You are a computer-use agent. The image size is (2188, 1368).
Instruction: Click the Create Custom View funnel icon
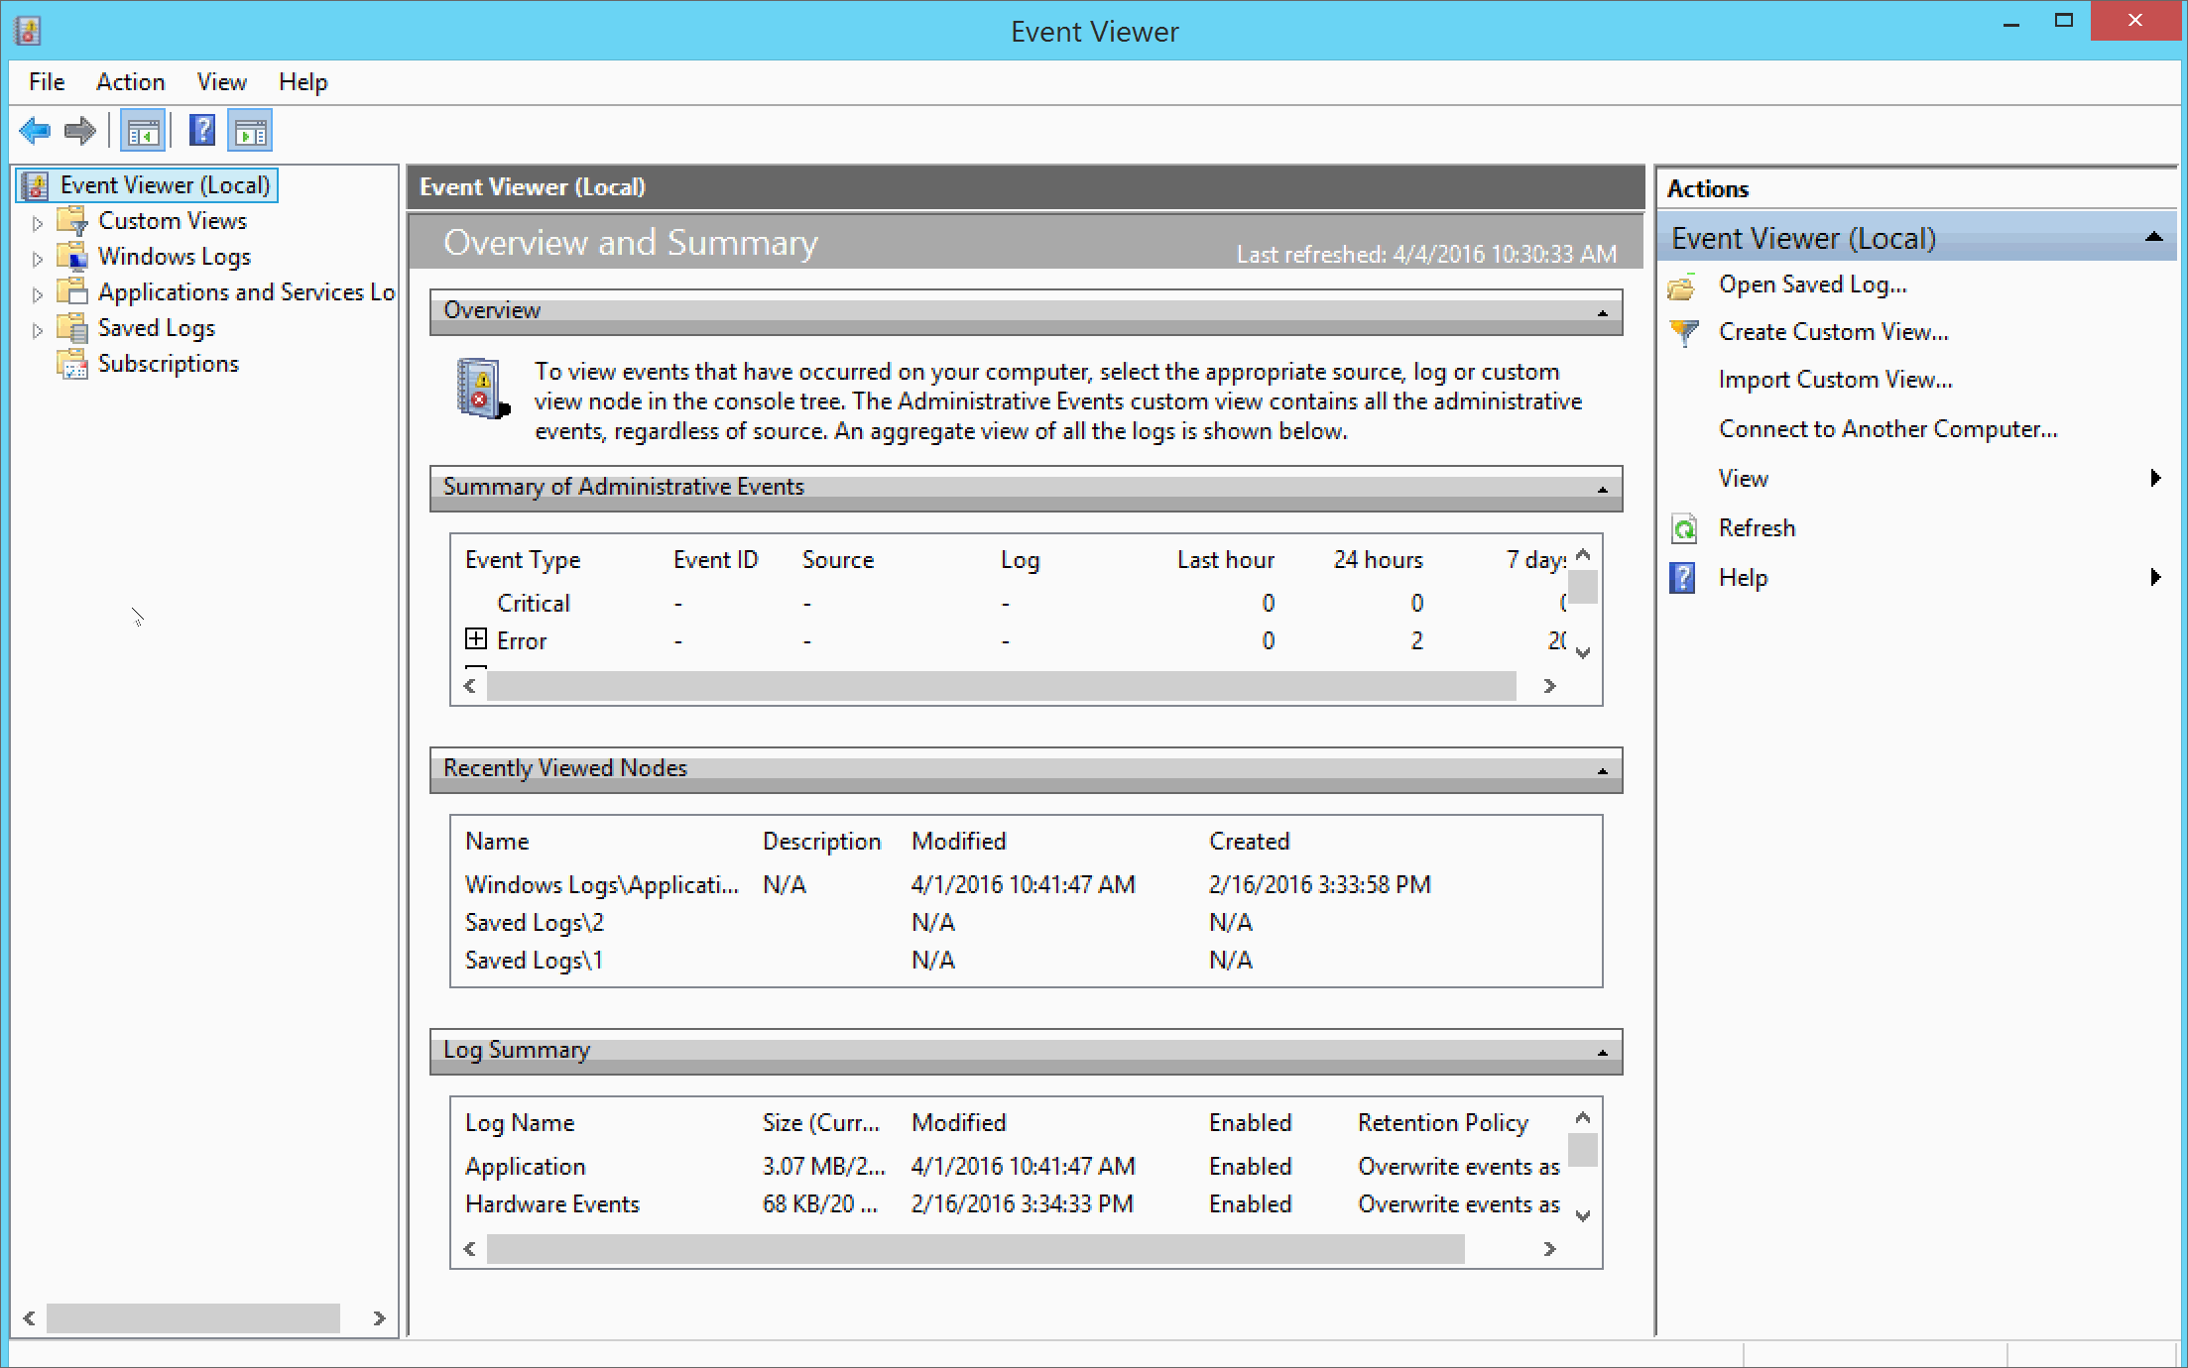point(1684,332)
